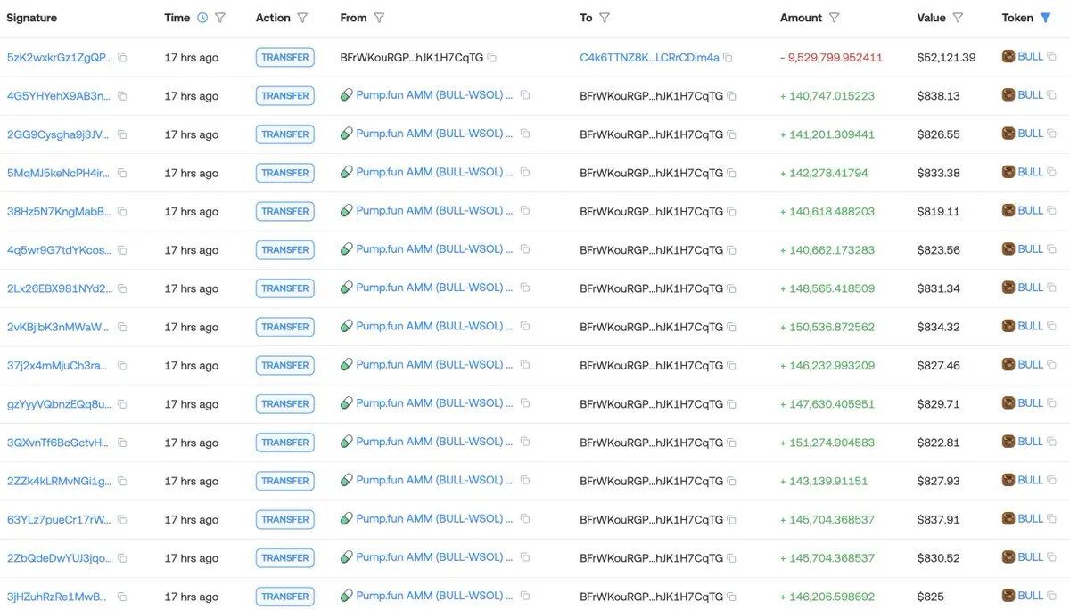Click BULL token logo in $837.91 row
Image resolution: width=1070 pixels, height=609 pixels.
pyautogui.click(x=1008, y=518)
